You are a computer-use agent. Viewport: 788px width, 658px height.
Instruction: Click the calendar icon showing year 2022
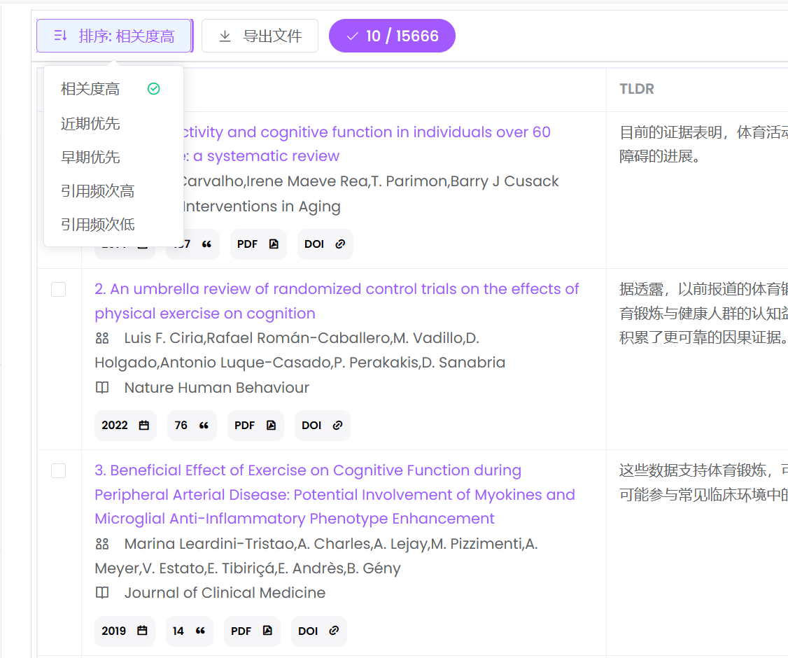143,425
